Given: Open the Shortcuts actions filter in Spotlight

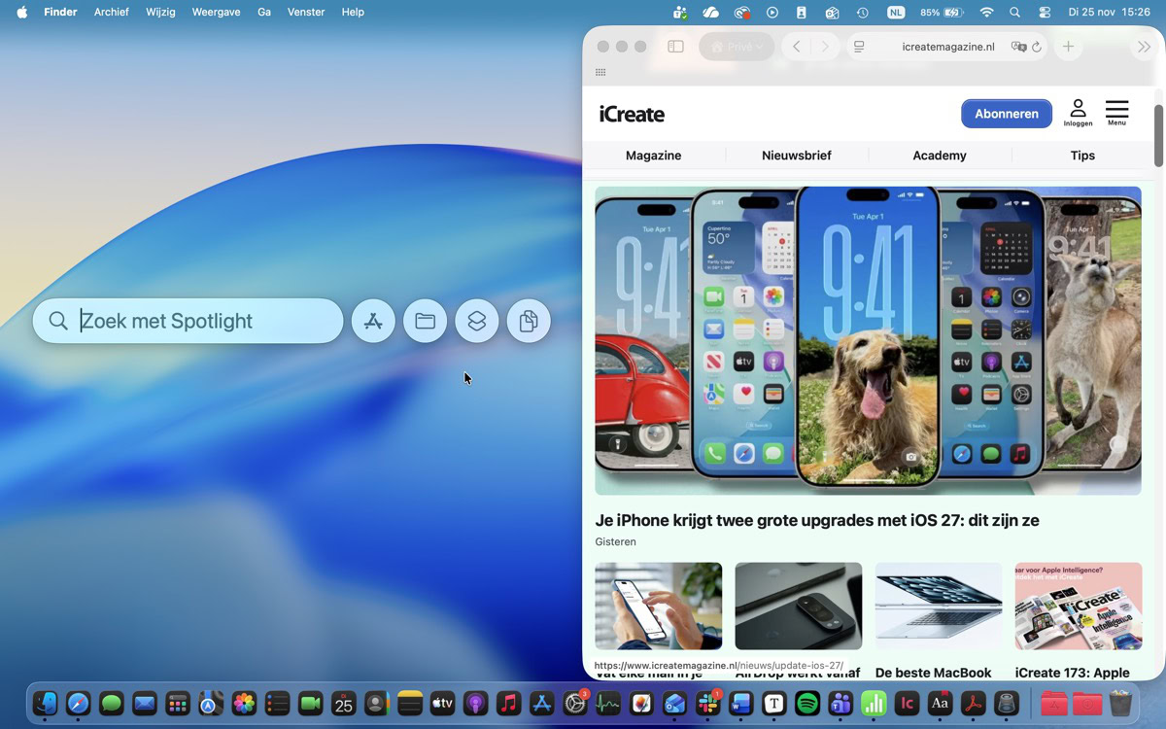Looking at the screenshot, I should [476, 321].
